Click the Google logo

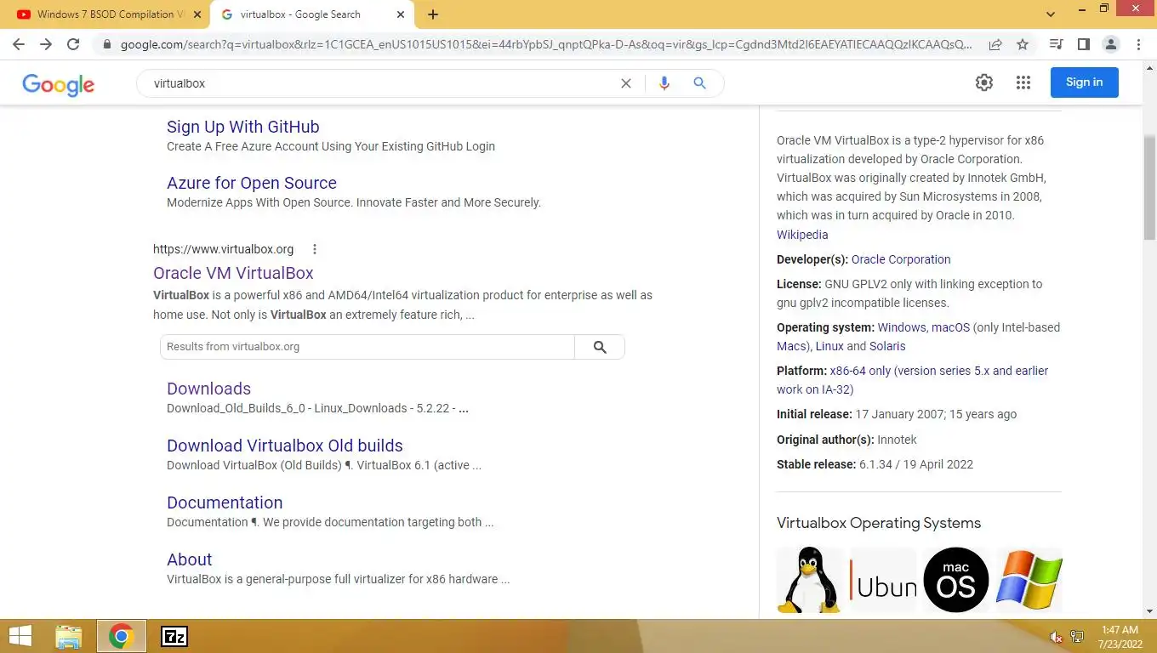(59, 84)
